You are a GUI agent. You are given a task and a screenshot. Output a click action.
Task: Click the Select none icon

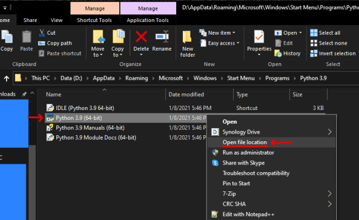pyautogui.click(x=314, y=43)
